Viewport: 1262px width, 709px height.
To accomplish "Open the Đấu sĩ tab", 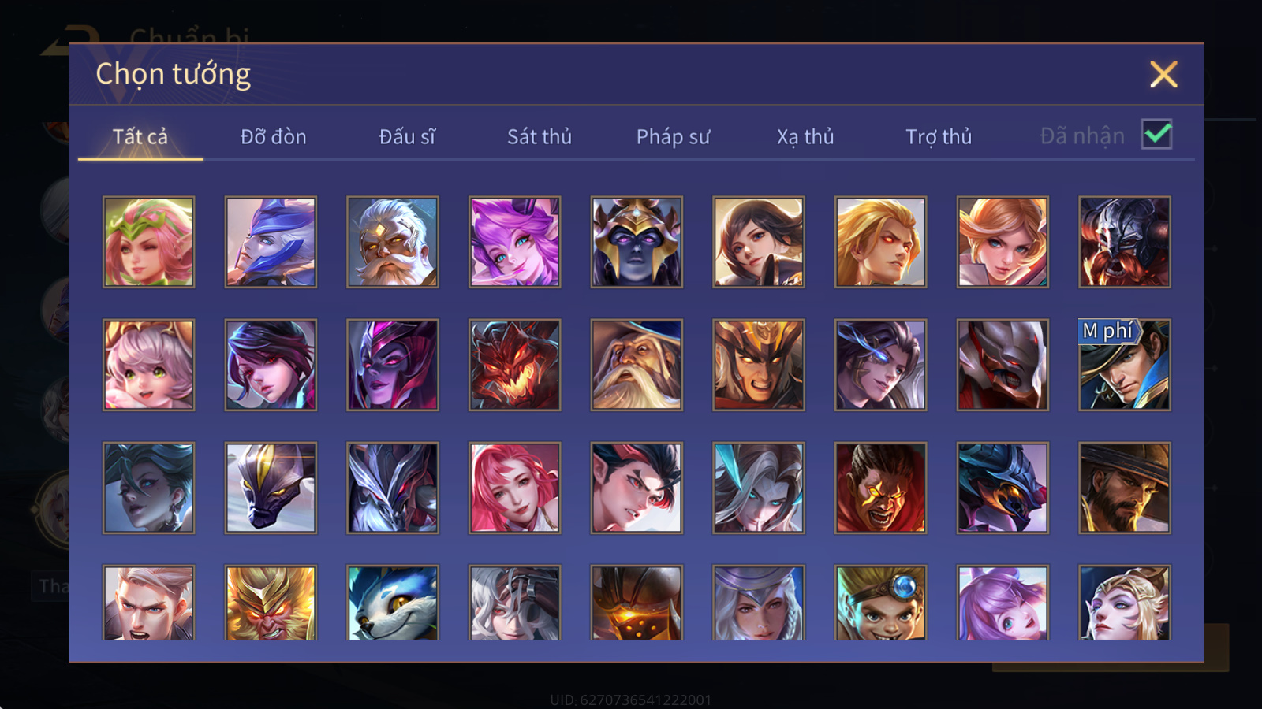I will (407, 136).
